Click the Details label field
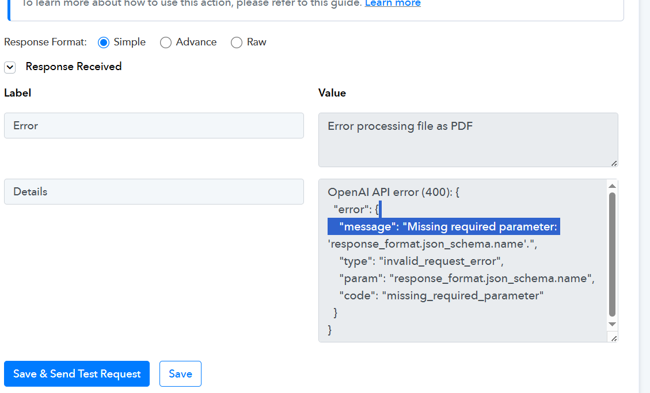The height and width of the screenshot is (393, 650). (154, 191)
